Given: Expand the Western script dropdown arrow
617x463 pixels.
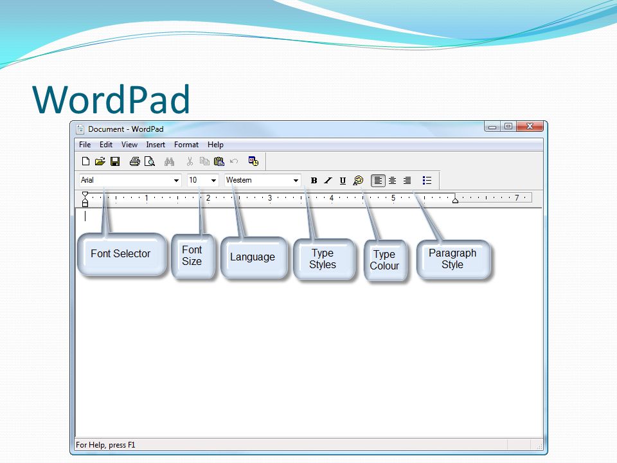Looking at the screenshot, I should (x=296, y=180).
